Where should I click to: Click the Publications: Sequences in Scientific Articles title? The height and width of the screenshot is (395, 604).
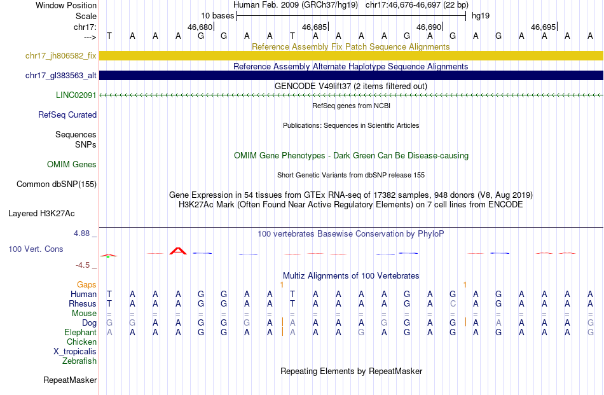click(x=351, y=125)
